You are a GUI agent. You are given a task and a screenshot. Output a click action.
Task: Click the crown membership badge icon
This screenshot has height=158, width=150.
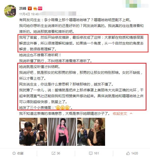pos(35,8)
